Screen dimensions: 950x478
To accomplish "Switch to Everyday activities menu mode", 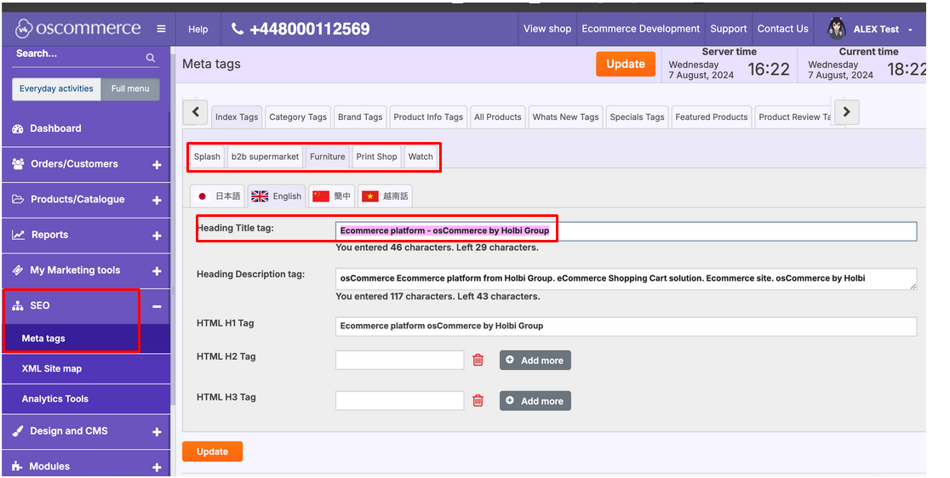I will (x=56, y=88).
